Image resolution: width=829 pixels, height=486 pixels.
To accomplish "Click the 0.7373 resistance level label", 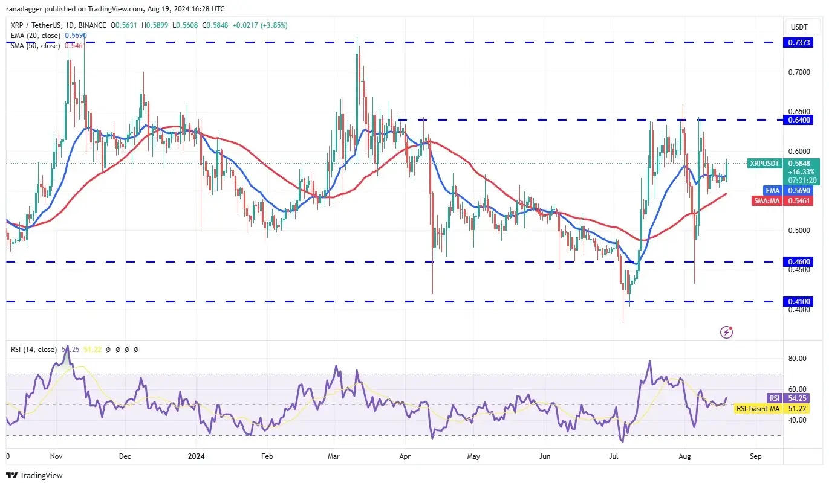I will (799, 43).
